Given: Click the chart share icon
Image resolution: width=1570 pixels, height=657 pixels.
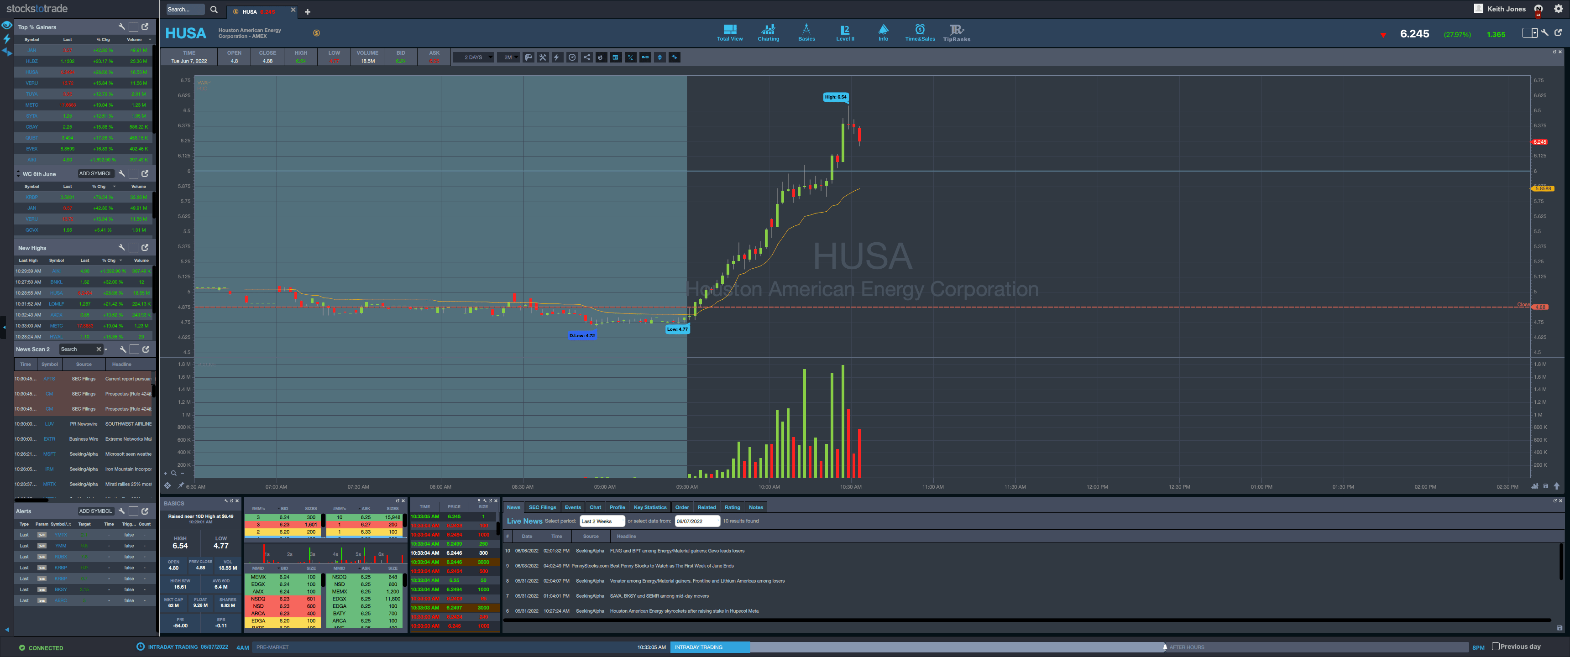Looking at the screenshot, I should coord(587,57).
